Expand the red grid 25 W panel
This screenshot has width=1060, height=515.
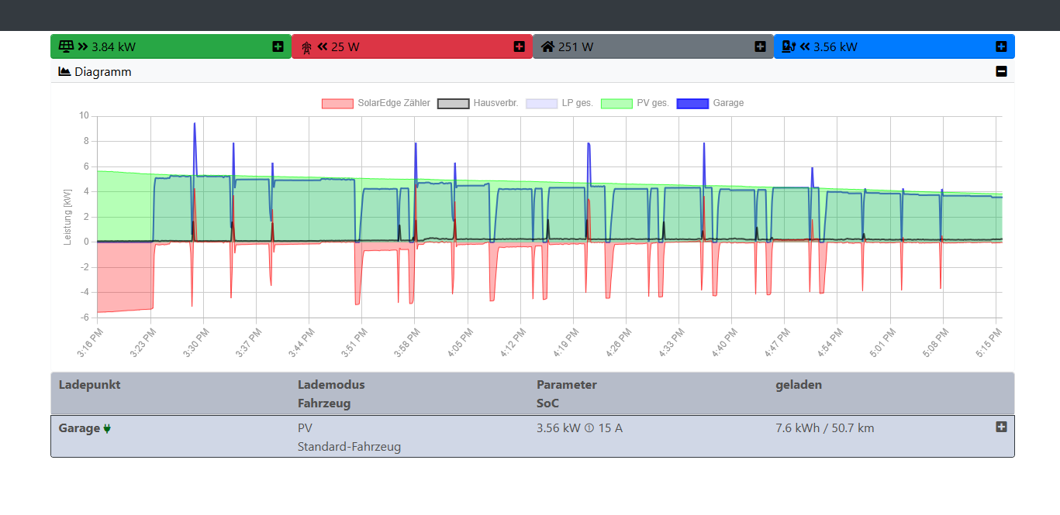[519, 46]
